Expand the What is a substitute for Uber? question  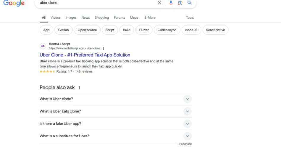116,136
